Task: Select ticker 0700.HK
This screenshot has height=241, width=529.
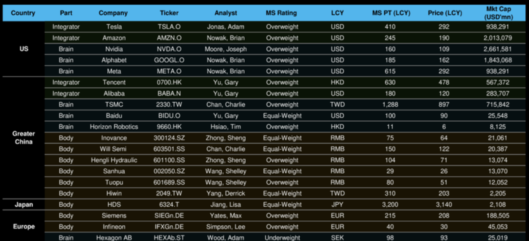Action: point(169,82)
